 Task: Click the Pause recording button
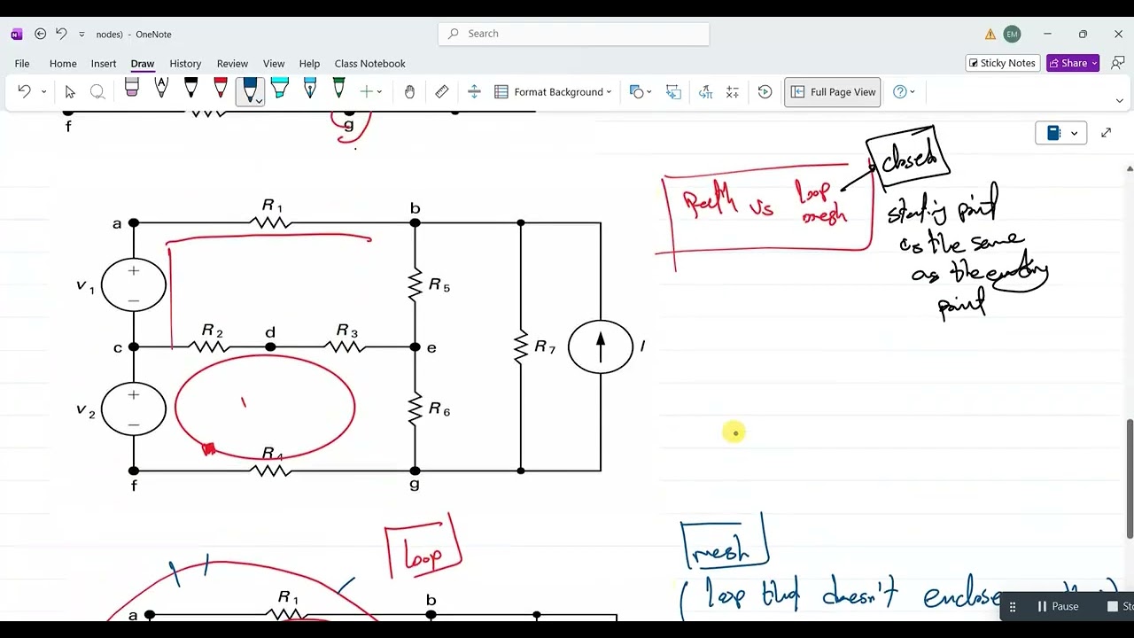[1058, 607]
